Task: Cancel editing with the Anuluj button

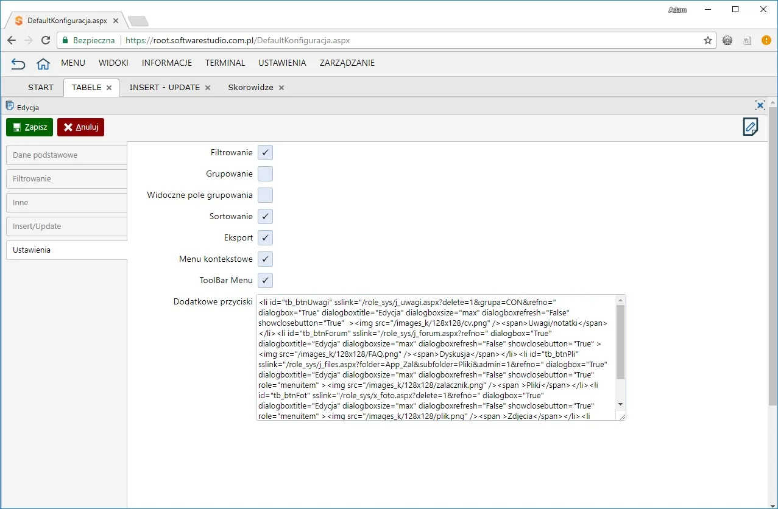Action: 81,127
